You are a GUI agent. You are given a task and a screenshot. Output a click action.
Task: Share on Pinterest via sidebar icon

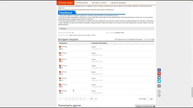(159, 74)
